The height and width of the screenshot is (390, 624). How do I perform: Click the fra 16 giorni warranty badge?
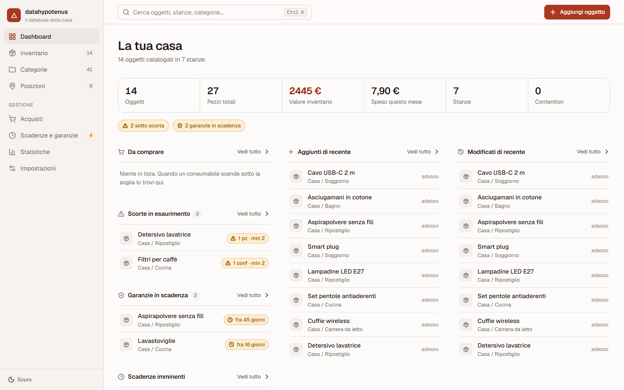pos(247,345)
